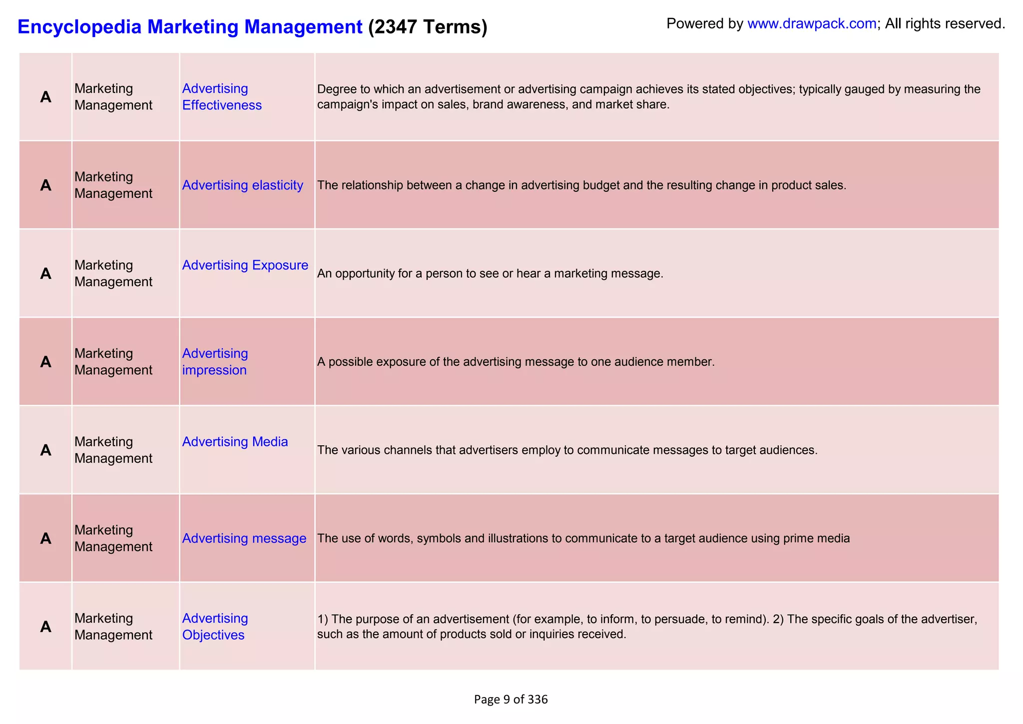This screenshot has height=724, width=1023.
Task: Click letter 'A' in Advertising Exposure row
Action: tap(45, 274)
